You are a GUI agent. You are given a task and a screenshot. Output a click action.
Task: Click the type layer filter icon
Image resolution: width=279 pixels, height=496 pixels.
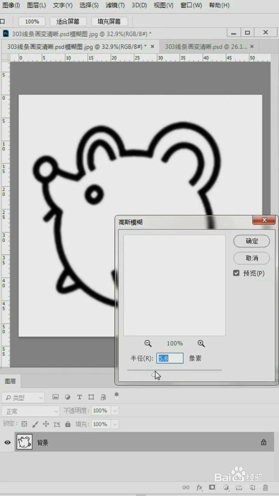[79, 397]
